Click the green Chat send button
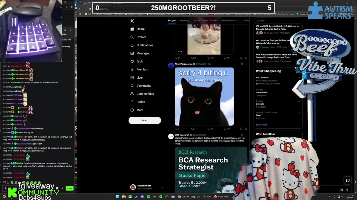The image size is (357, 200). point(69,188)
